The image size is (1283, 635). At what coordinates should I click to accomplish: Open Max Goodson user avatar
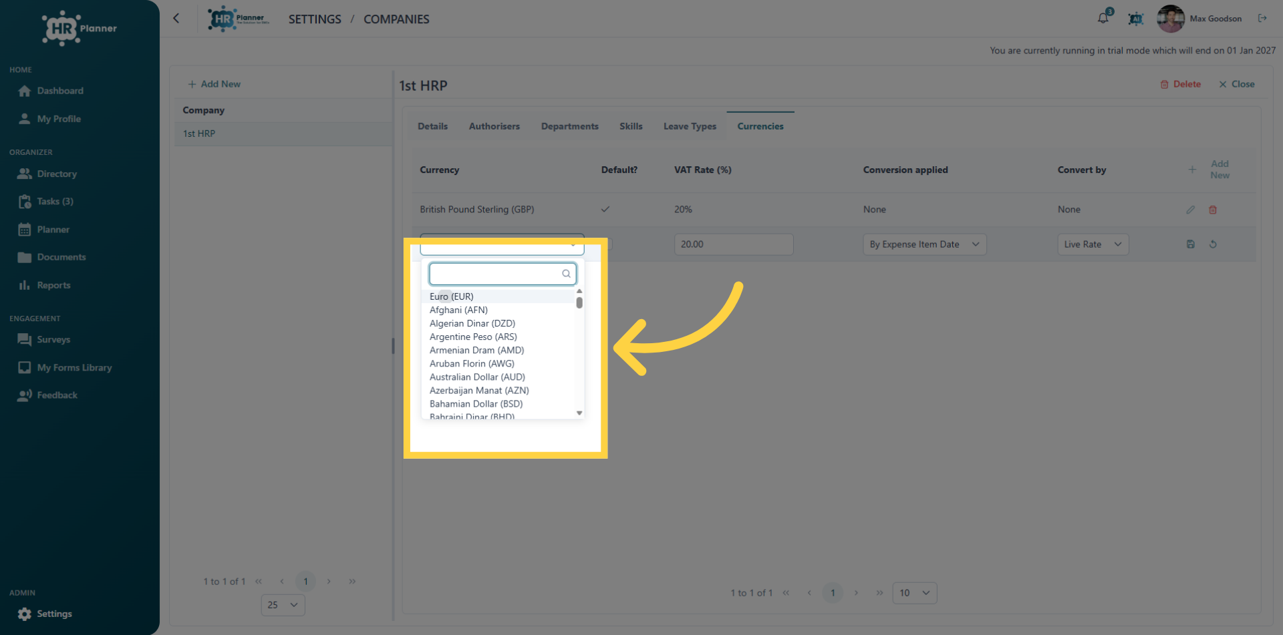1171,19
